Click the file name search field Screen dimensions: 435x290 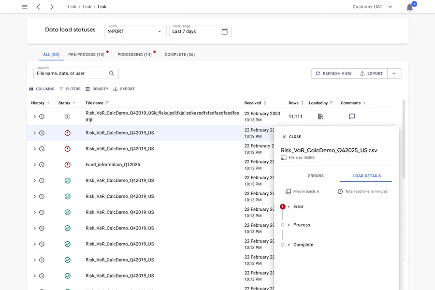tap(71, 73)
